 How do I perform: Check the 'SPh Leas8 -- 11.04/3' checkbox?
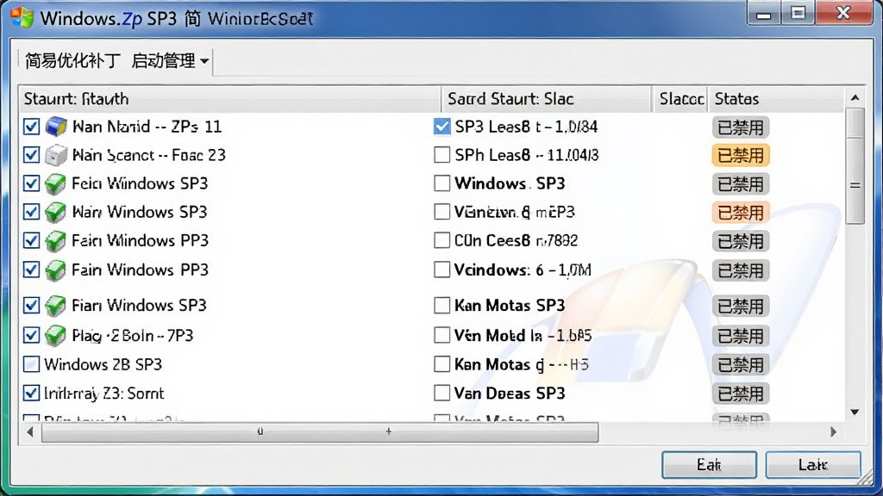[442, 155]
